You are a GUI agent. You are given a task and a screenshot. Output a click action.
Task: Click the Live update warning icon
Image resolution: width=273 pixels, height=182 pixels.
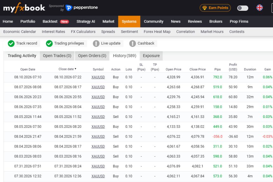(96, 43)
